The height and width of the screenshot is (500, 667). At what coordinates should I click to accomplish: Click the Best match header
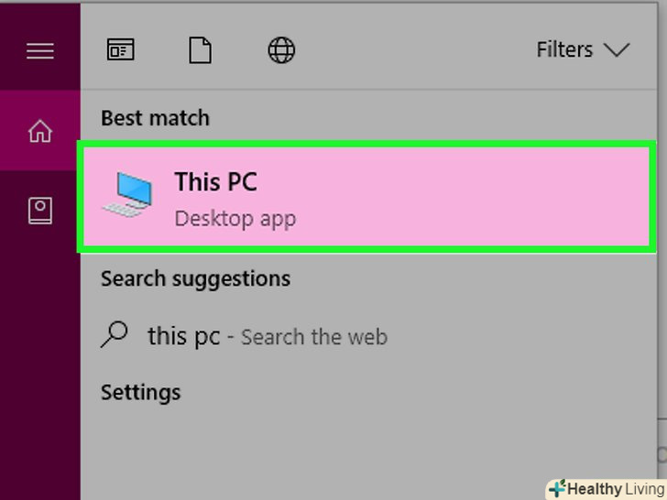[x=155, y=118]
